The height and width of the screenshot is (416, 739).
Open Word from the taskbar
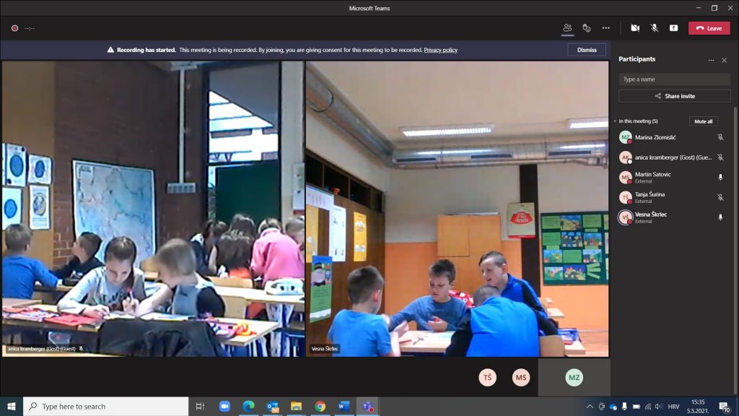coord(344,406)
